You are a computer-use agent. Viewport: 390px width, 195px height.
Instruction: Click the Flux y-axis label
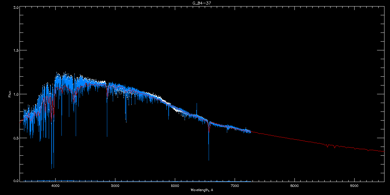[10, 94]
